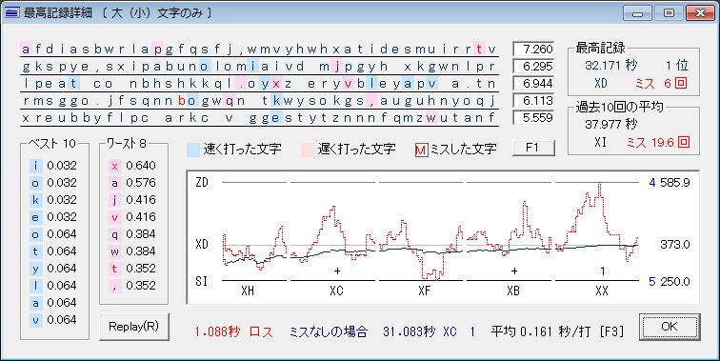Image resolution: width=720 pixels, height=361 pixels.
Task: Click the Worst 8 comma entry 0.352
Action: [133, 286]
